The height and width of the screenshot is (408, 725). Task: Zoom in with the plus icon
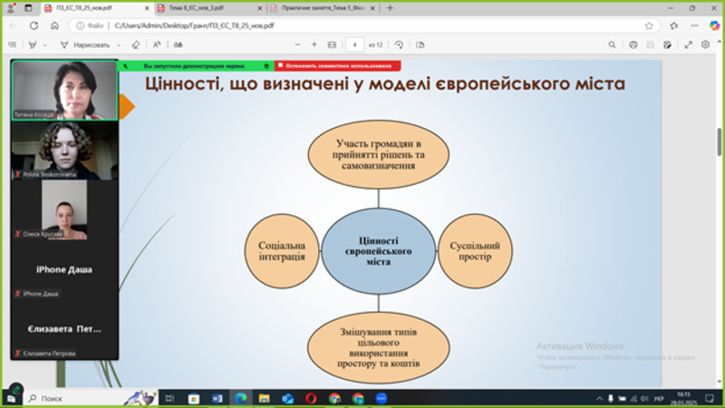[x=314, y=44]
